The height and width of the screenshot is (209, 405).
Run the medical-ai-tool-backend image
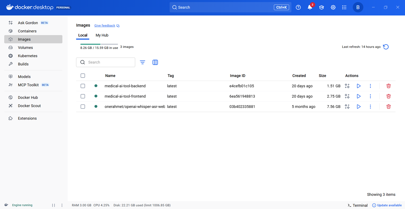[x=358, y=86]
